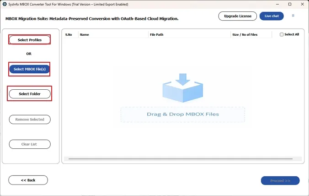Start a Live chat session
Viewport: 309px width, 196px height.
pos(272,16)
